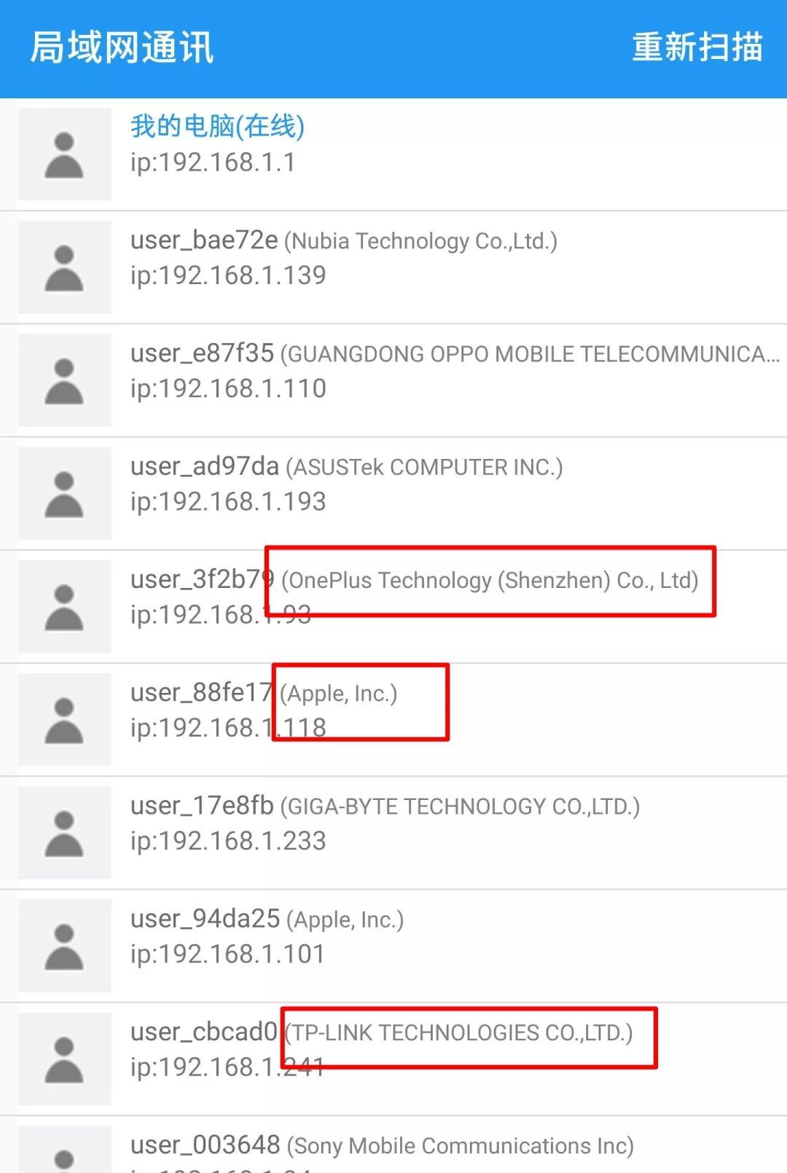Tap avatar icon beside user_88fe17

[65, 720]
